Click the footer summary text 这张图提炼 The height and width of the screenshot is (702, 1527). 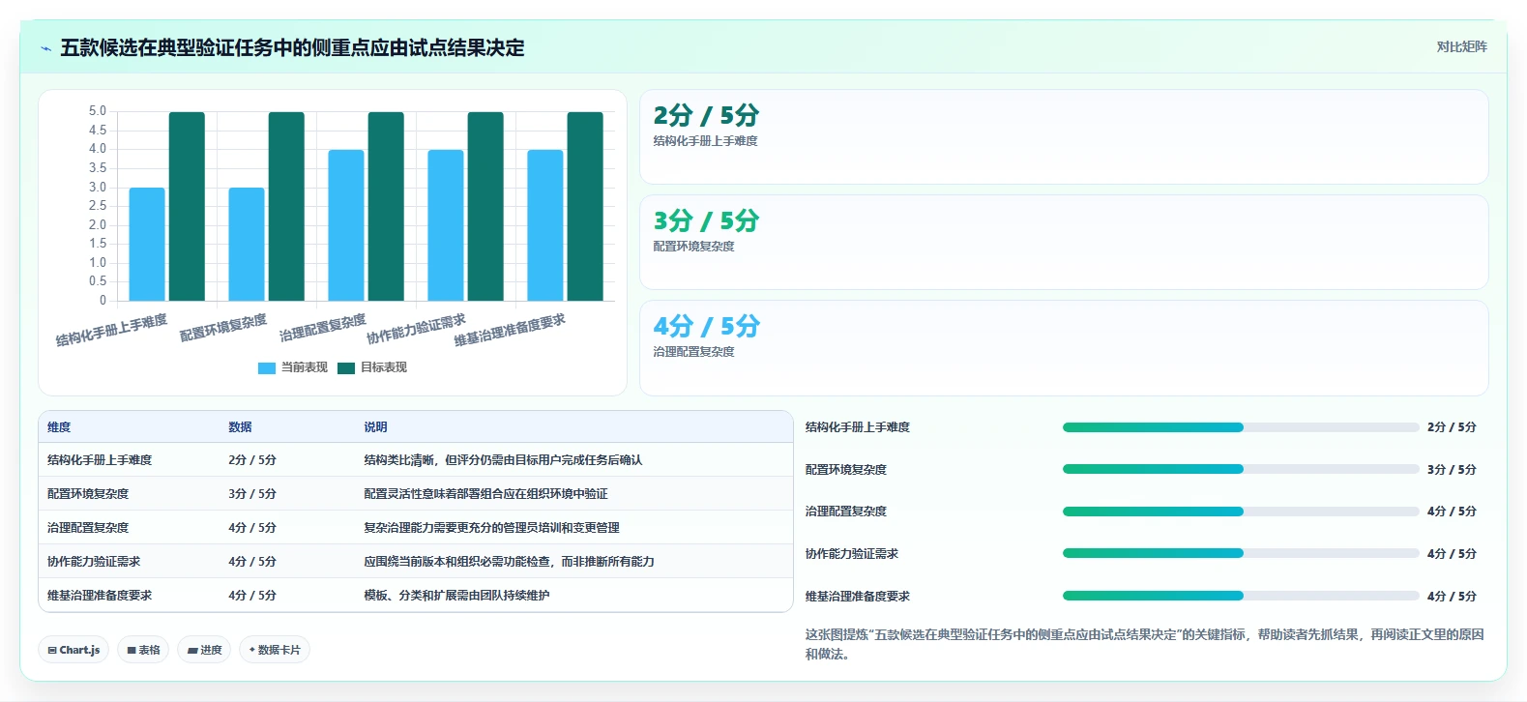tap(1145, 644)
